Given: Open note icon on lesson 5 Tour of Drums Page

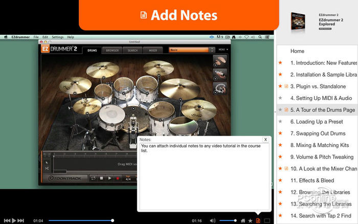Looking at the screenshot, I should tap(286, 109).
